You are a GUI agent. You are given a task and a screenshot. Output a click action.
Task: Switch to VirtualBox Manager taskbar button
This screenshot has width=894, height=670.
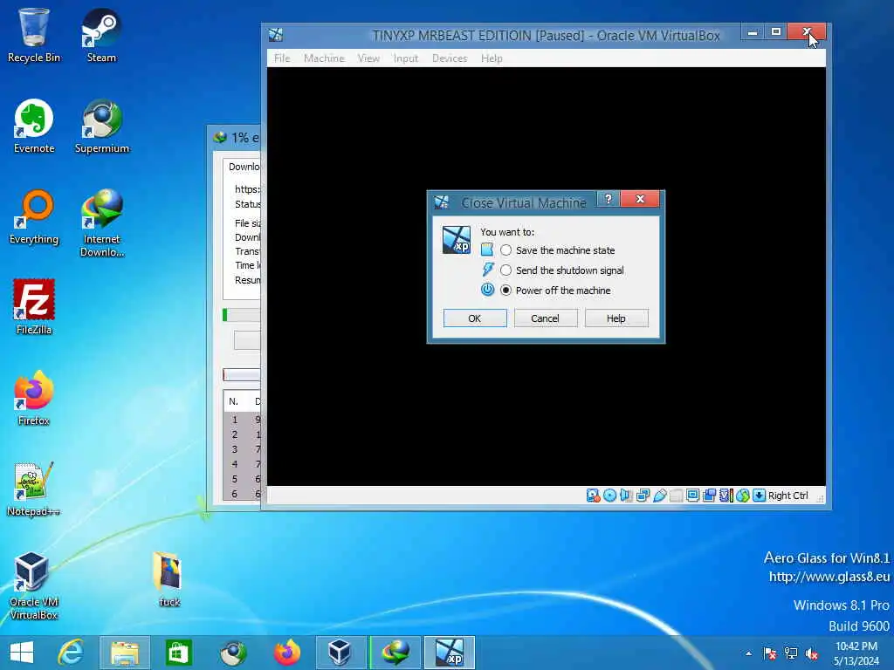(x=340, y=653)
